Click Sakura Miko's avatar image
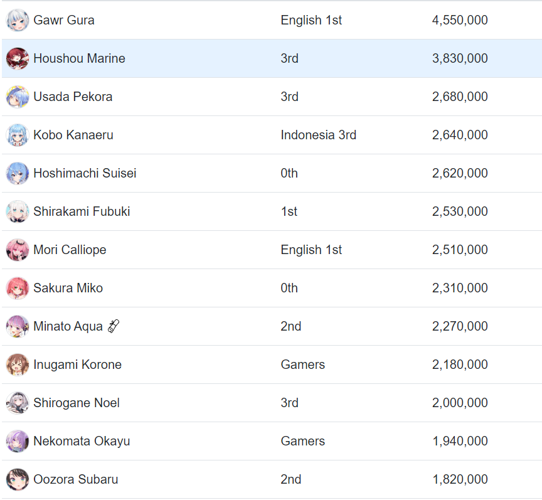 click(x=18, y=288)
